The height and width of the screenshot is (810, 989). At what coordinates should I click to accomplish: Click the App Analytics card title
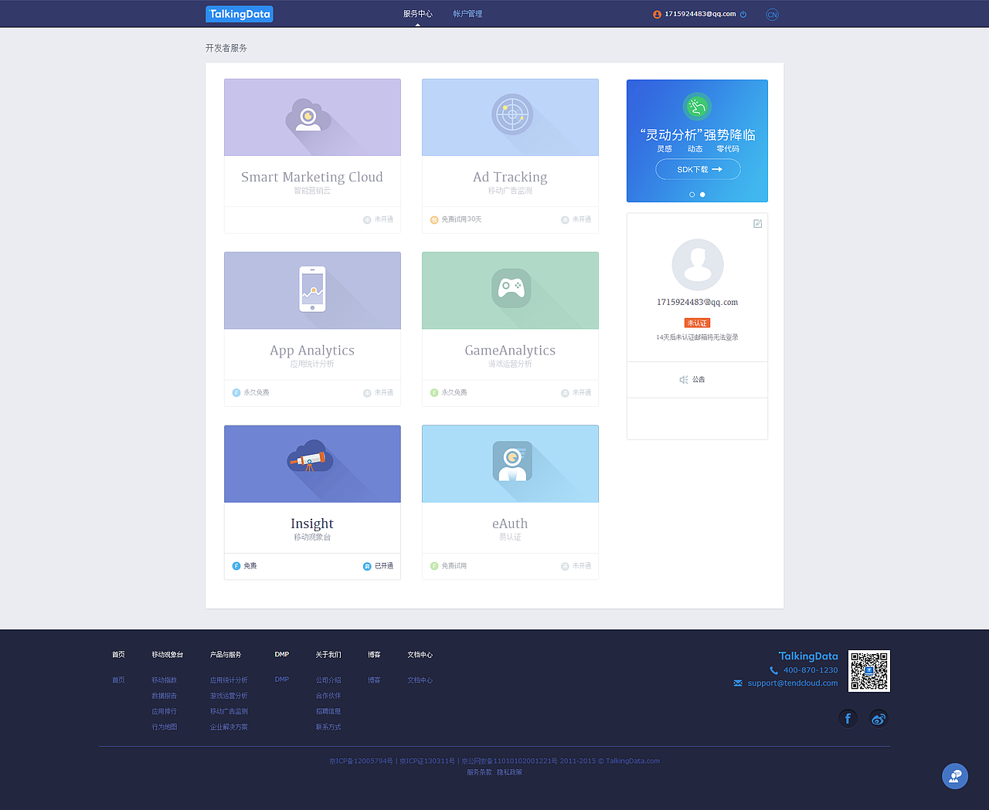[x=312, y=351]
